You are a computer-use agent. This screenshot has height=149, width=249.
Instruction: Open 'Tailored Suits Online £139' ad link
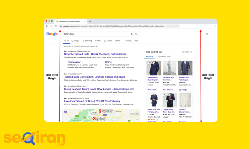point(95,77)
